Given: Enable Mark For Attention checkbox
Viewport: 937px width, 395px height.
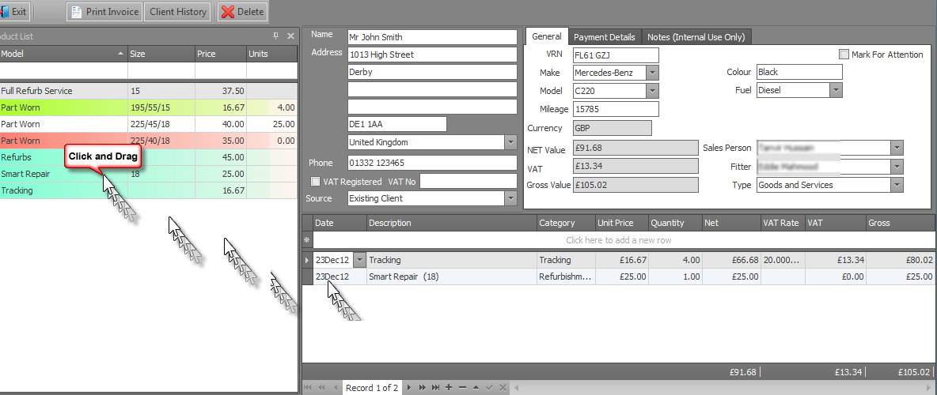Looking at the screenshot, I should click(x=844, y=55).
